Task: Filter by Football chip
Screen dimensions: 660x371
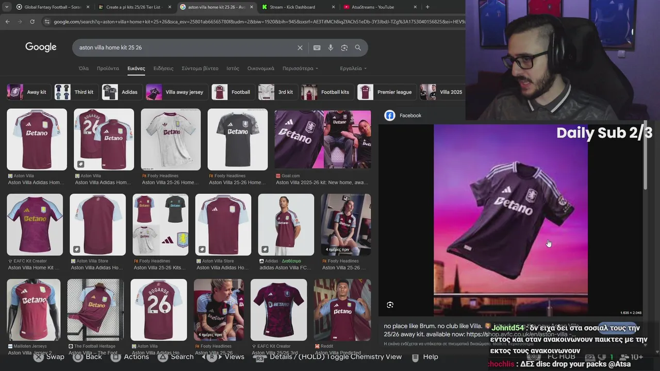Action: [x=233, y=92]
